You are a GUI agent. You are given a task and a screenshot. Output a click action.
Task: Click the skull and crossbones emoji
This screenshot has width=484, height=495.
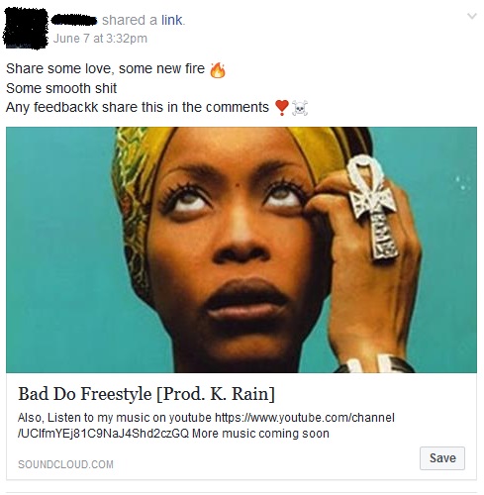(x=300, y=108)
